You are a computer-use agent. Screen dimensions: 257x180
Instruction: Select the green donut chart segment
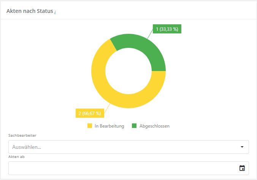pos(141,47)
